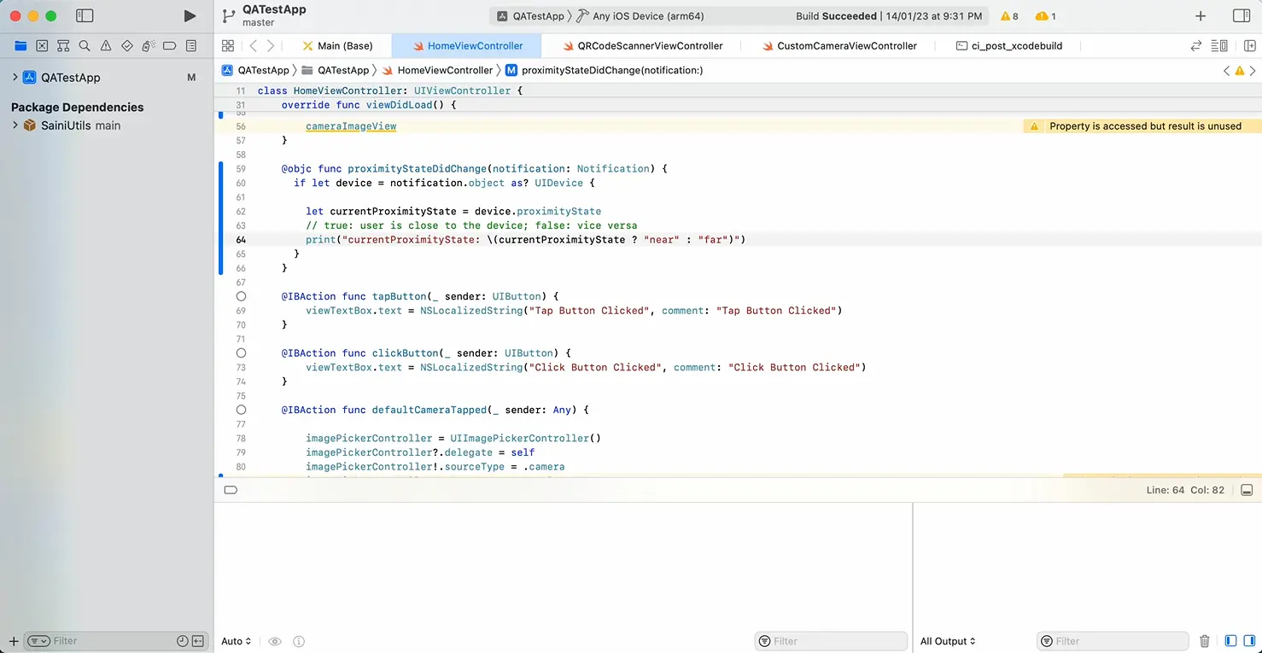
Task: Click the IBAction connection circle for tapButton
Action: tap(241, 296)
